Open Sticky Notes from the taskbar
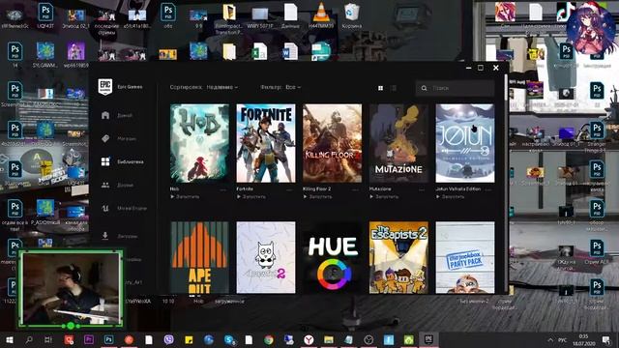The height and width of the screenshot is (348, 619). click(189, 339)
